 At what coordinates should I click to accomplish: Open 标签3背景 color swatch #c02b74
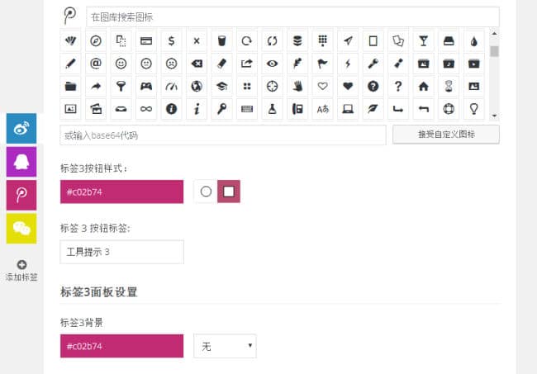[x=122, y=346]
